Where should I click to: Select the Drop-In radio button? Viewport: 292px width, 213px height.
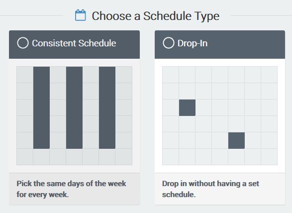point(168,43)
